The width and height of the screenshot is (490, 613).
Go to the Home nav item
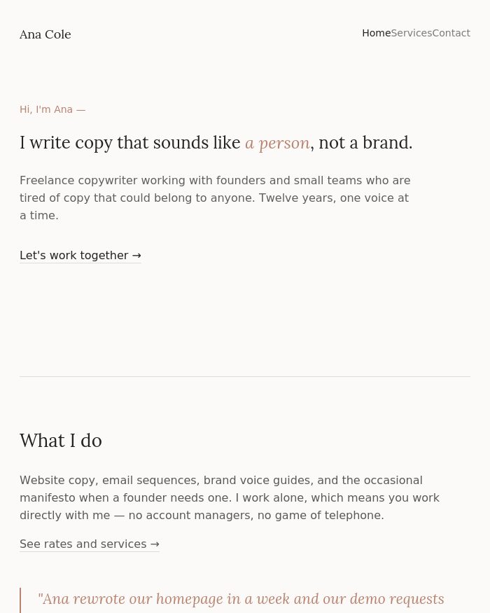(377, 33)
